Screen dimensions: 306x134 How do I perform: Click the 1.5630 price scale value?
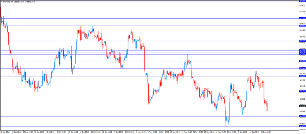[302, 5]
